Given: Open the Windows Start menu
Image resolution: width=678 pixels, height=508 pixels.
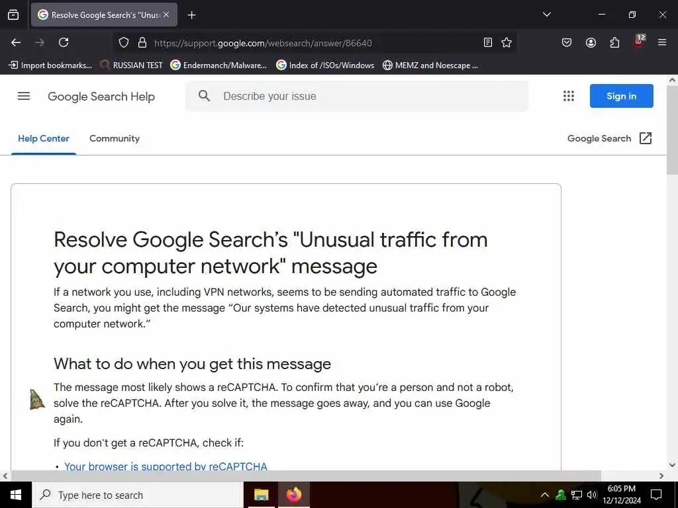Looking at the screenshot, I should tap(16, 495).
